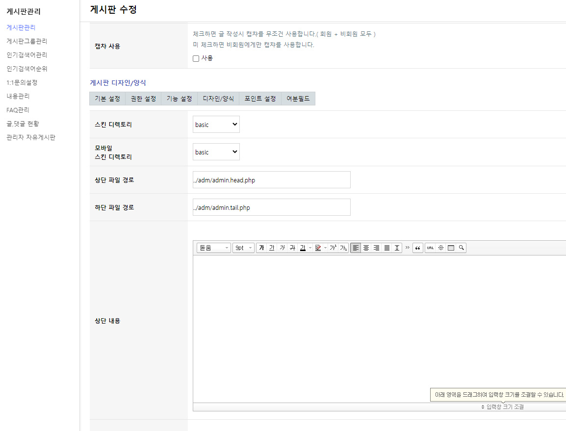The image size is (566, 431).
Task: Open 스킨 디렉토리 basic dropdown
Action: [x=216, y=124]
